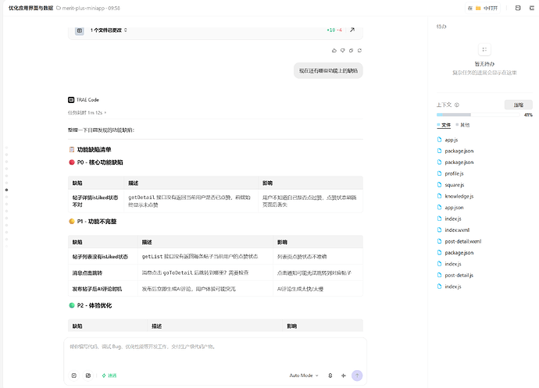Copy the response using the copy icon
The height and width of the screenshot is (388, 539).
[x=351, y=51]
